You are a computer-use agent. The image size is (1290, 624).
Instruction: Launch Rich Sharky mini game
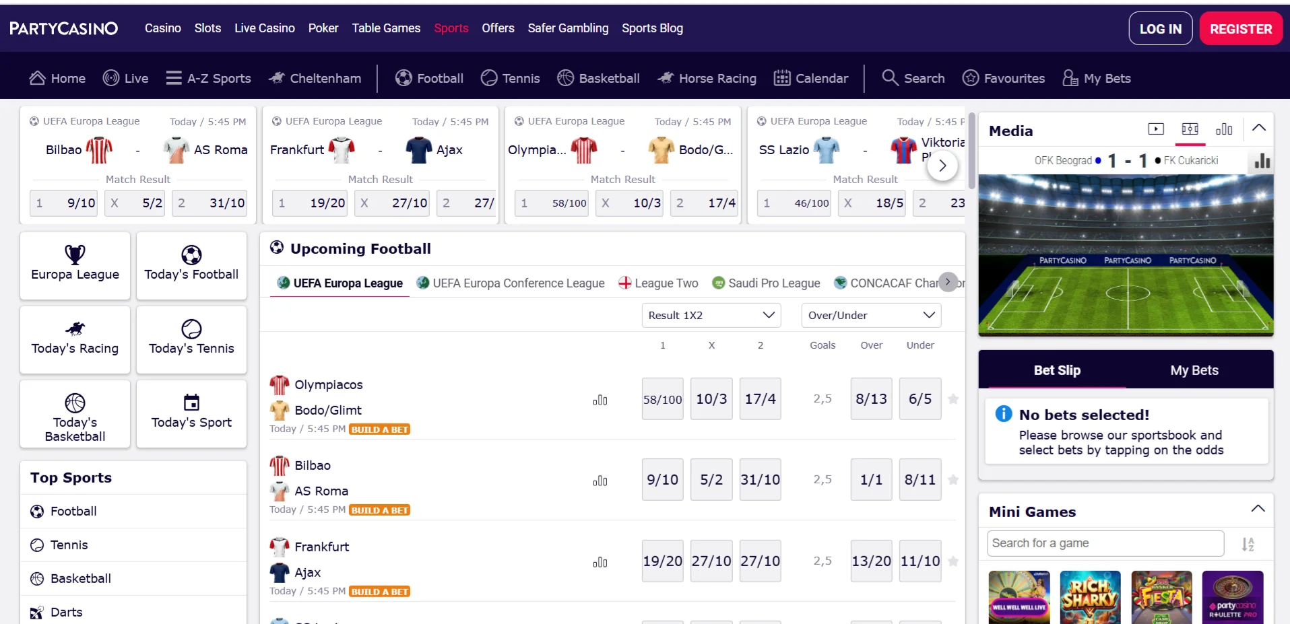coord(1090,597)
